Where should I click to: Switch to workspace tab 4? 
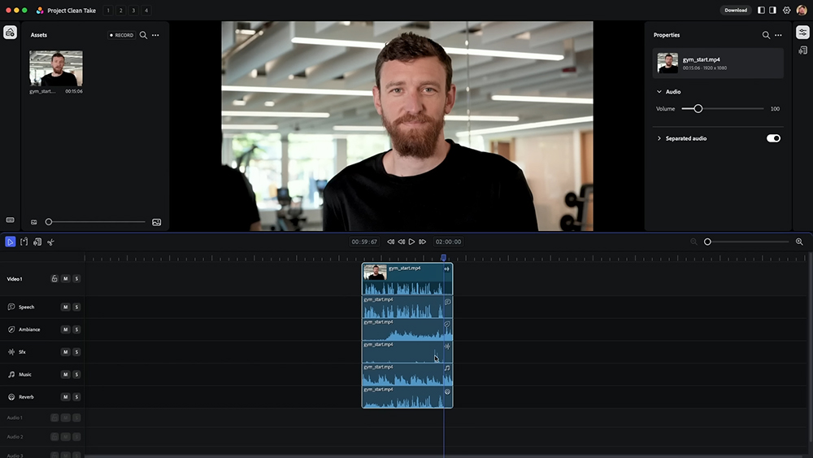(x=146, y=11)
